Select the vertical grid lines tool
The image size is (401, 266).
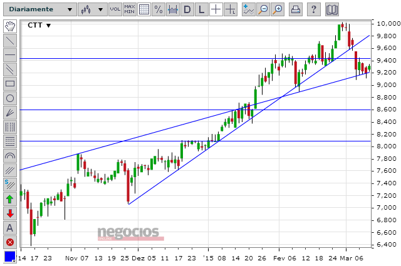click(10, 126)
